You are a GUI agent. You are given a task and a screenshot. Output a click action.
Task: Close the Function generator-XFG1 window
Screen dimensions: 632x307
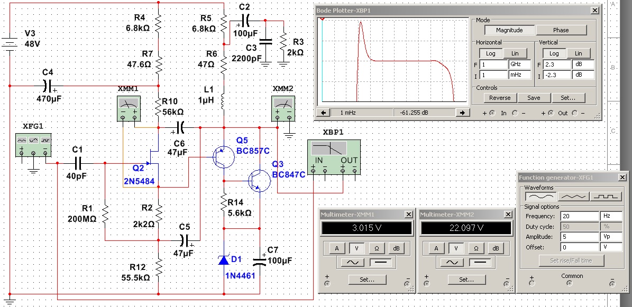click(622, 177)
